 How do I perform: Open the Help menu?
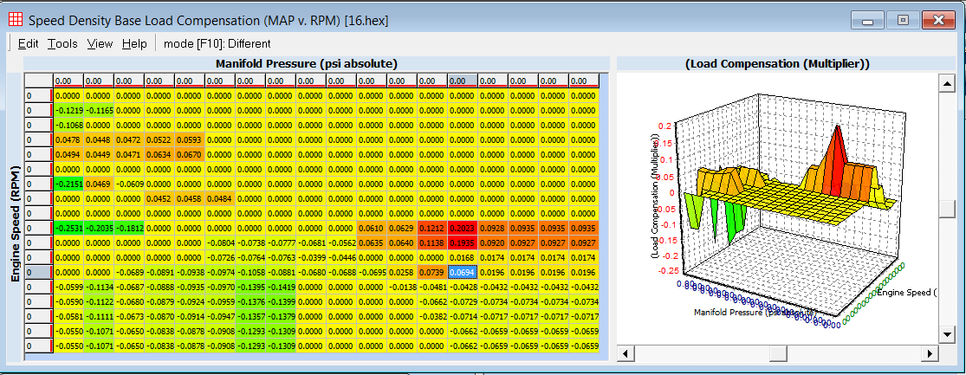click(134, 43)
